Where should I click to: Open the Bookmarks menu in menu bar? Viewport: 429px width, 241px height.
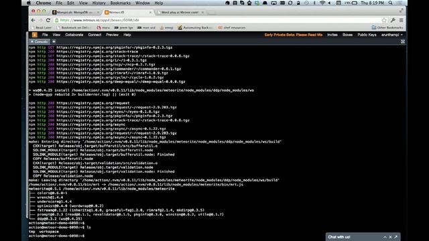[121, 3]
